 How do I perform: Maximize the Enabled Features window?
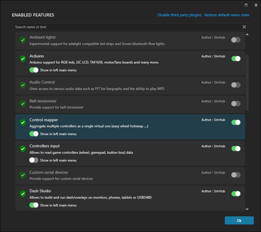pos(246,5)
